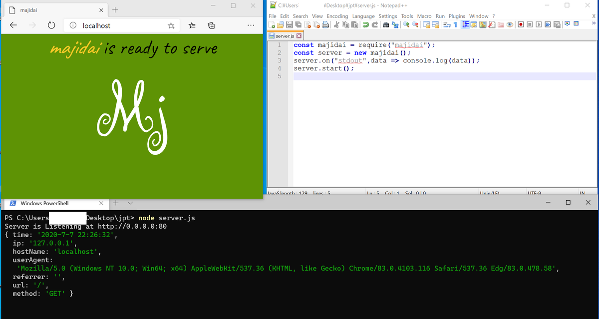Click the Save All icon in Notepad++
The height and width of the screenshot is (319, 599).
click(298, 24)
